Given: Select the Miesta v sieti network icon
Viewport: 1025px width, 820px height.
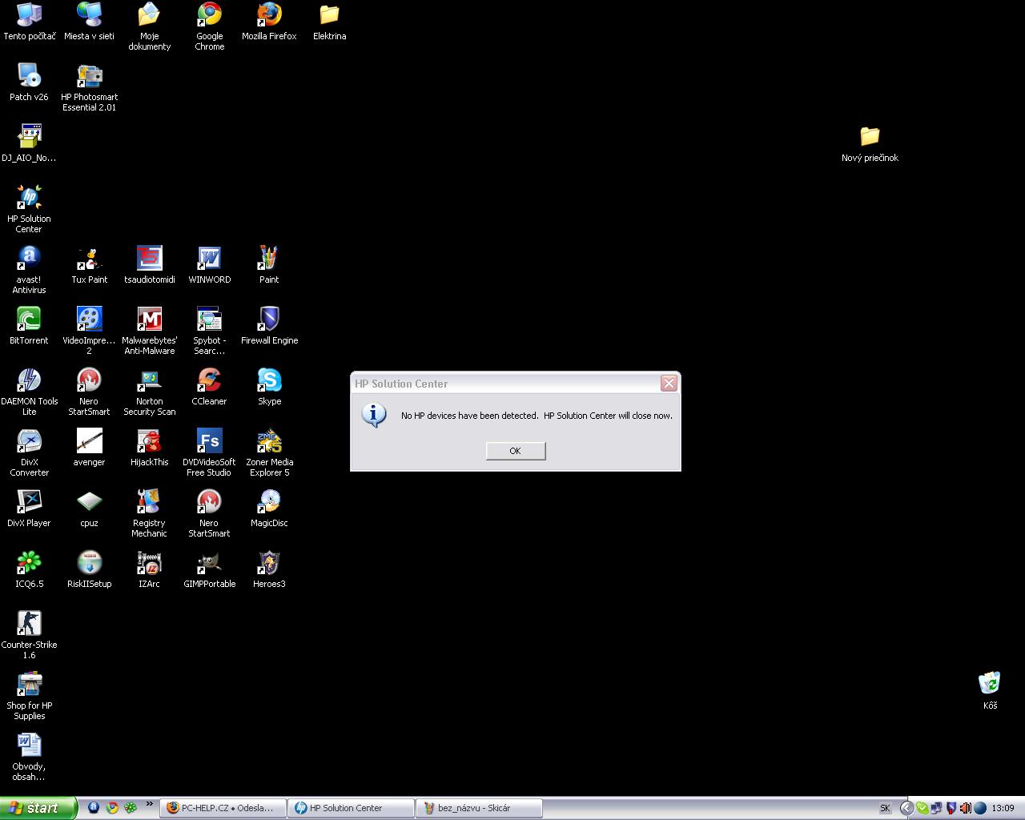Looking at the screenshot, I should [89, 22].
